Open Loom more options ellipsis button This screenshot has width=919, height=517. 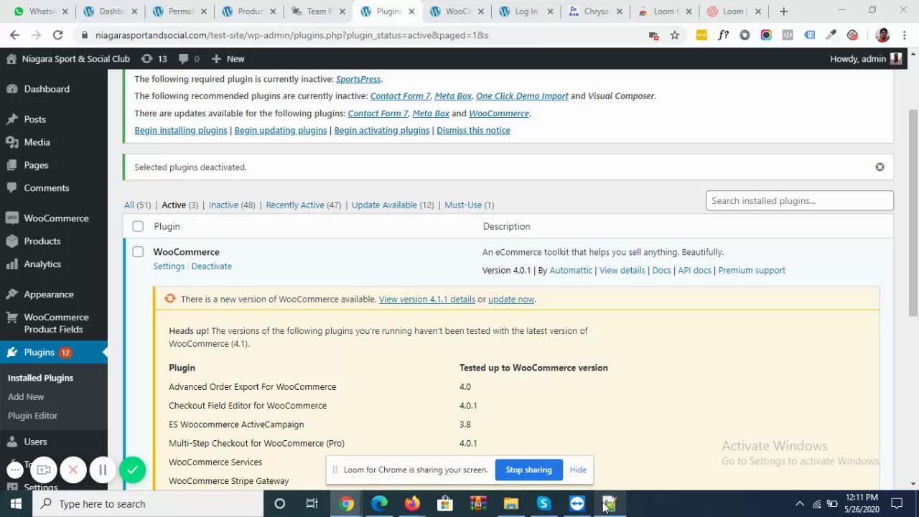15,470
